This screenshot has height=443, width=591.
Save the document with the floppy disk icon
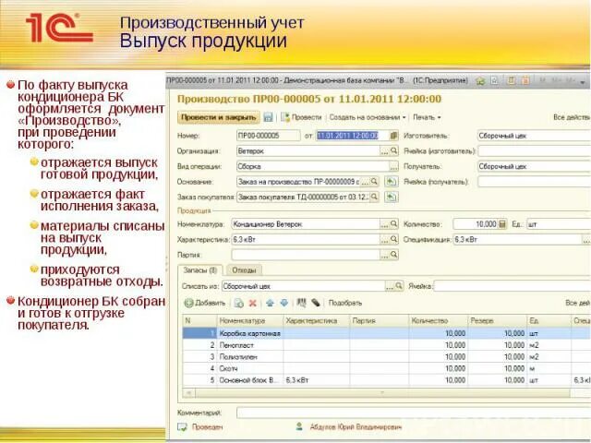coord(268,117)
